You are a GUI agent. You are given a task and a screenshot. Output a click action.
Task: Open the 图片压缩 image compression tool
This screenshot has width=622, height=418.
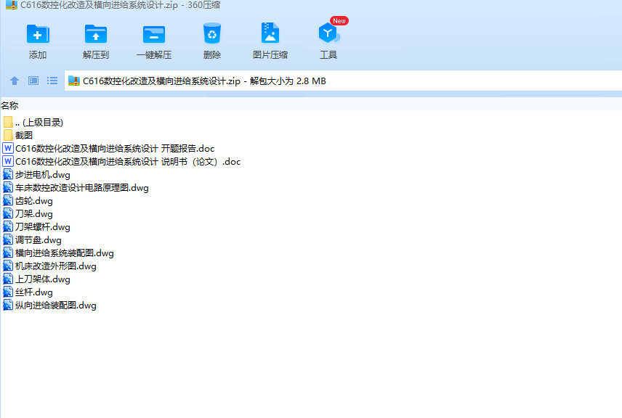270,33
